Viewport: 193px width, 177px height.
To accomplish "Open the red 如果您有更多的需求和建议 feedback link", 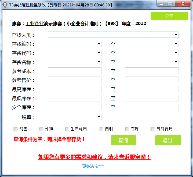I will 95,157.
